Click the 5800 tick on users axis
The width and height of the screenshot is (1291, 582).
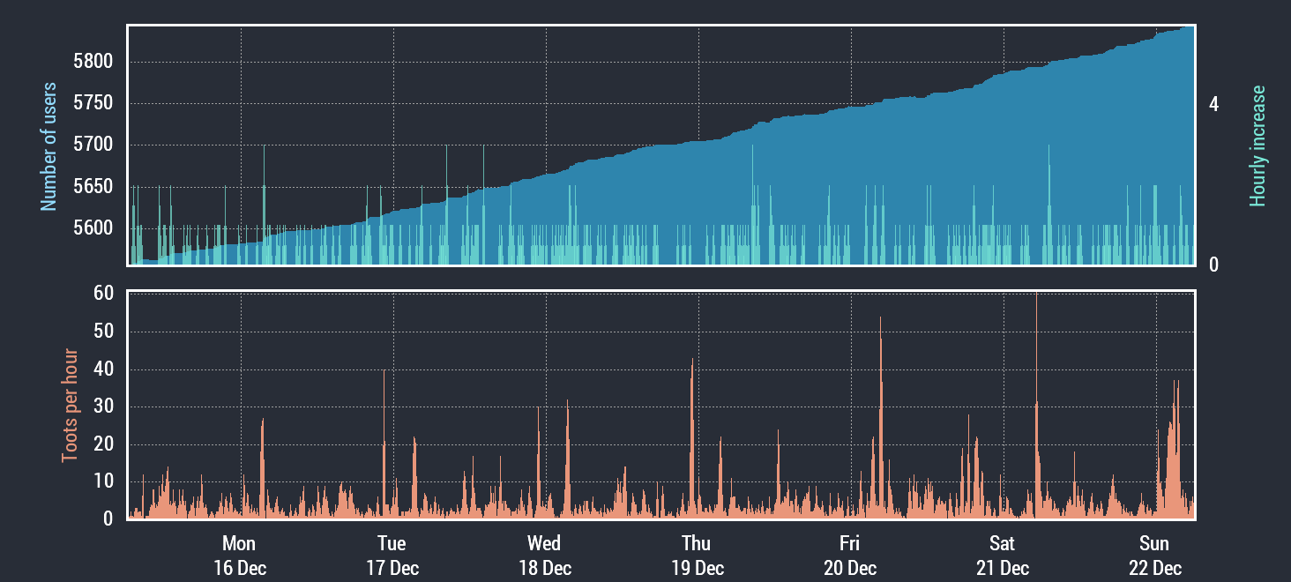(93, 62)
